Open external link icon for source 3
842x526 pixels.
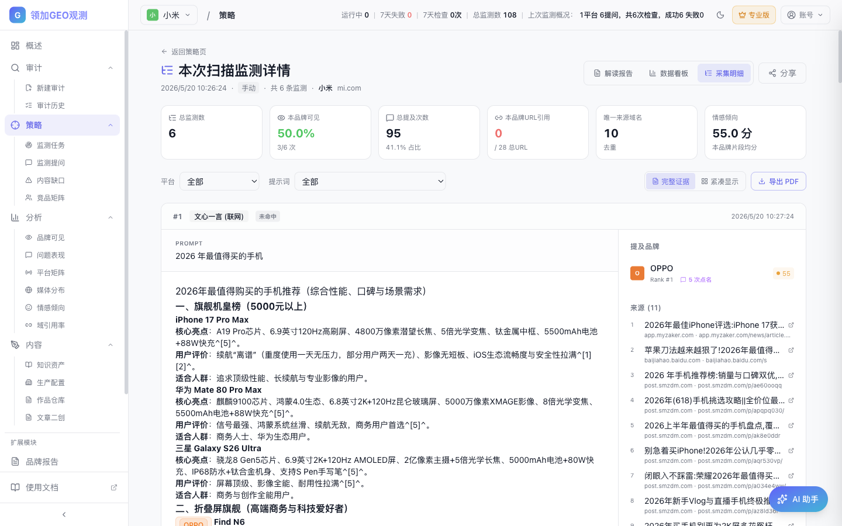click(791, 375)
